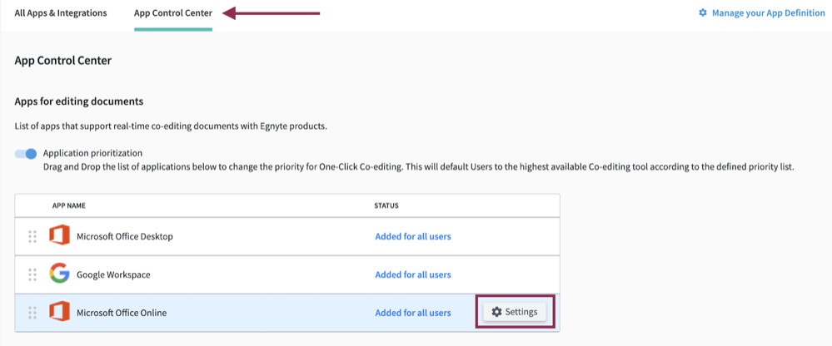The height and width of the screenshot is (346, 832).
Task: Click status link for Microsoft Office Desktop
Action: click(413, 236)
